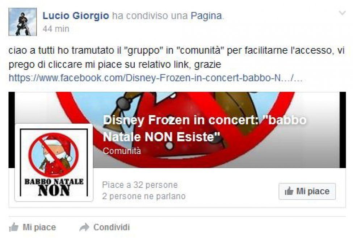Click the ha condiviso una text
The width and height of the screenshot is (353, 238).
pyautogui.click(x=150, y=16)
